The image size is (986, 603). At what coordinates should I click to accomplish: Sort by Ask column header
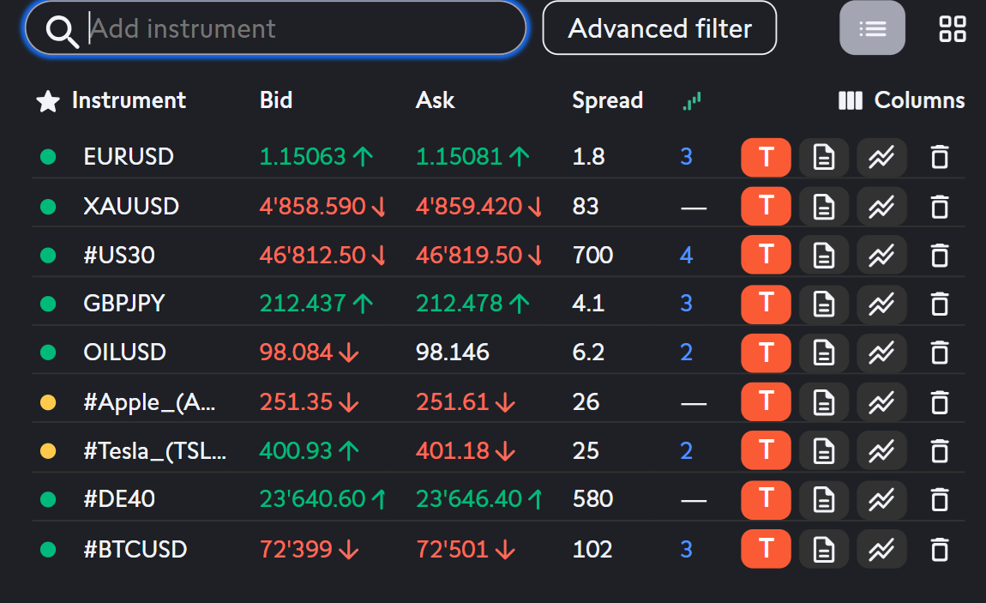coord(436,100)
